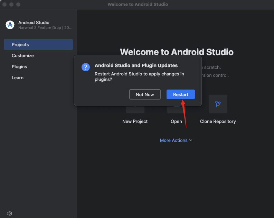Click the Open label

tap(176, 121)
